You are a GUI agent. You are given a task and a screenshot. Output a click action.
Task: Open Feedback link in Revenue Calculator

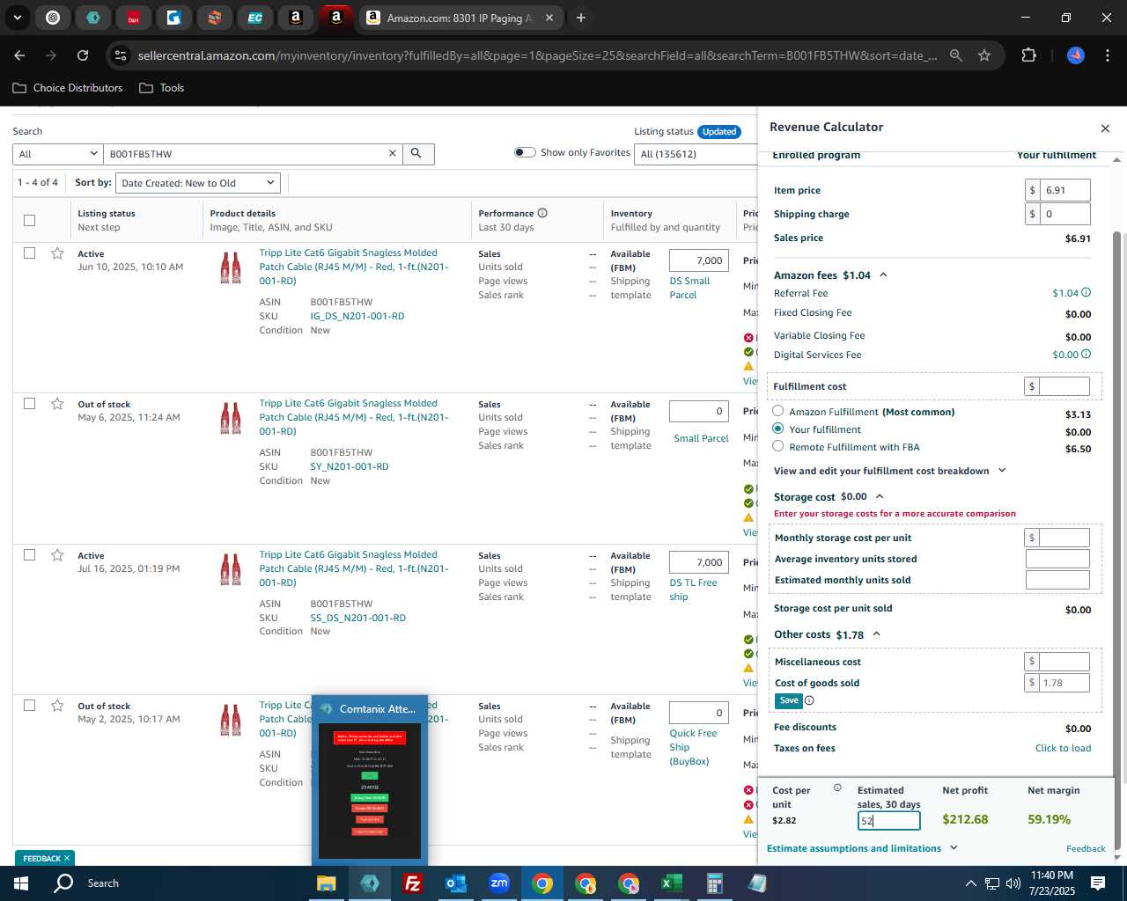1086,848
